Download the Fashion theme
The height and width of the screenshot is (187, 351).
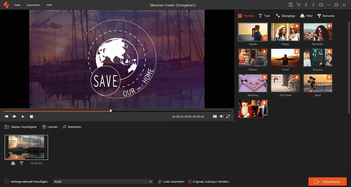(264, 52)
